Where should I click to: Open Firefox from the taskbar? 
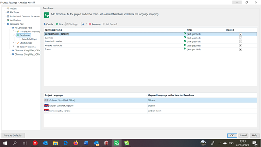(x=76, y=143)
